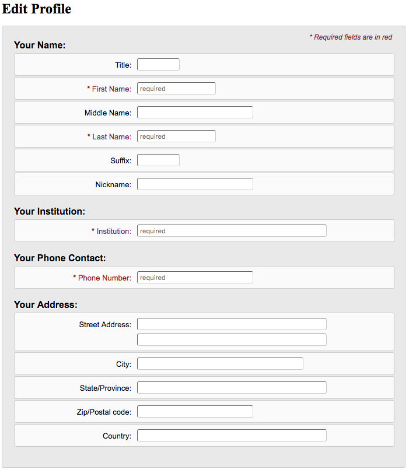Screen dimensions: 409x473
Task: Click the red First Name label
Action: coord(111,89)
